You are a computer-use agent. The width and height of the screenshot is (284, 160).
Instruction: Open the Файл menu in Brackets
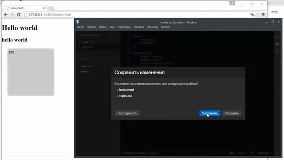(80, 27)
